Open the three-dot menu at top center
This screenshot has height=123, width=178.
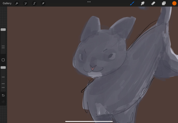(89, 2)
